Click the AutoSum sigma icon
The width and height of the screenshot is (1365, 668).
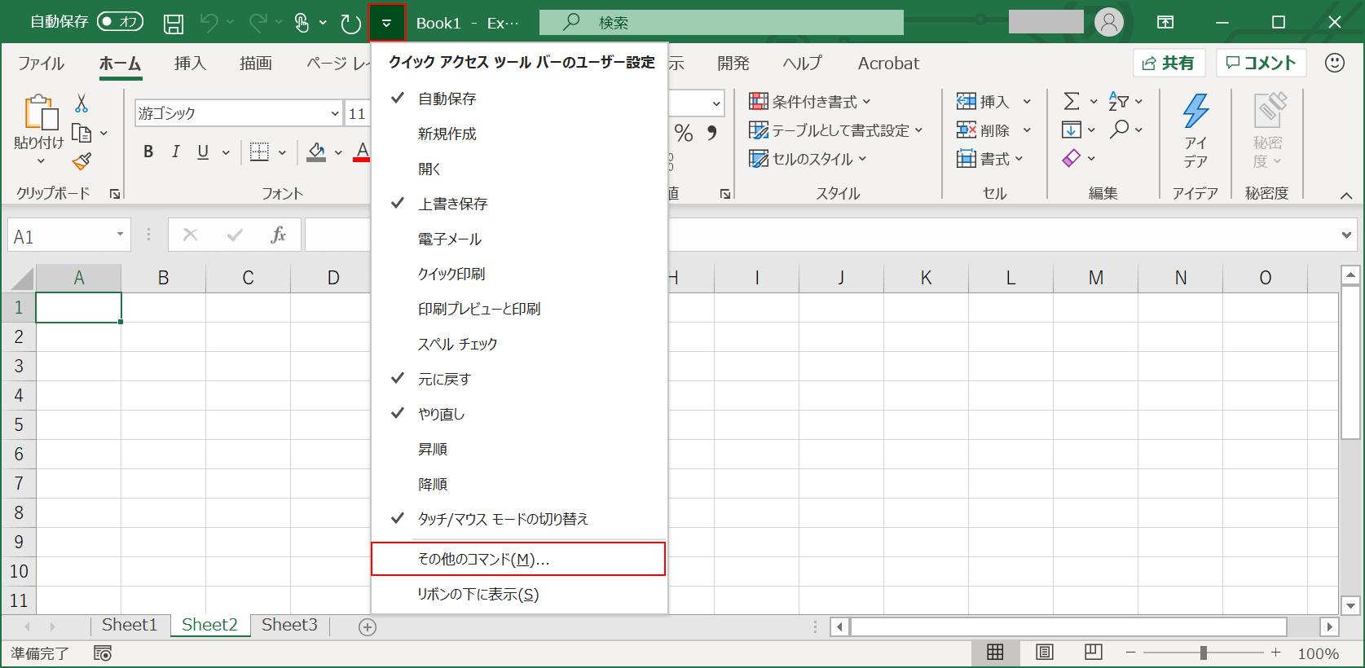pos(1072,101)
